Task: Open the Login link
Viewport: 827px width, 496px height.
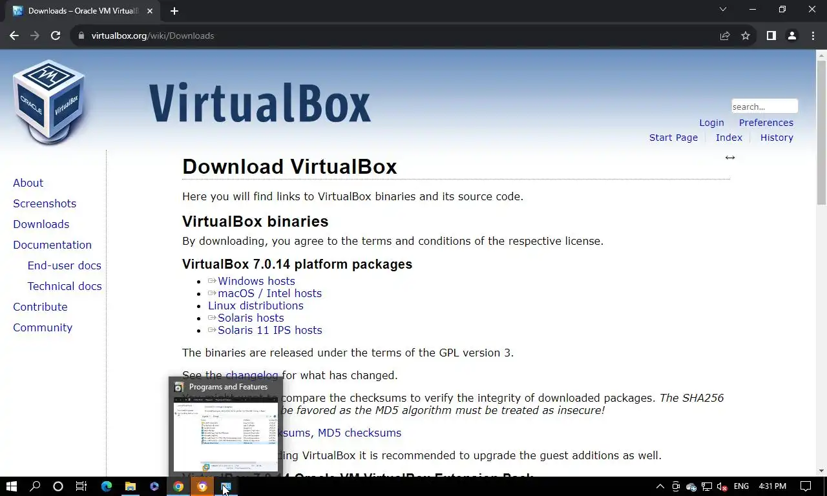Action: pyautogui.click(x=711, y=123)
